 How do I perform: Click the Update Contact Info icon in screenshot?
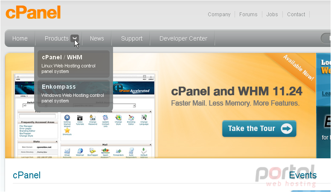105,117
